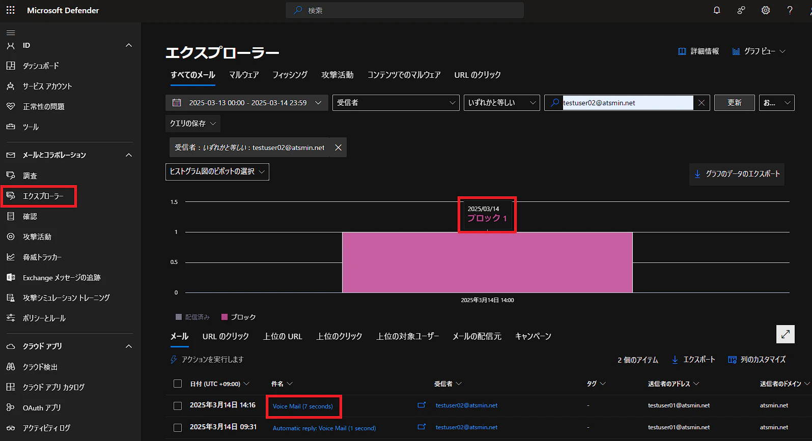Open 詳細情報 learn more link
This screenshot has height=441, width=812.
(698, 51)
